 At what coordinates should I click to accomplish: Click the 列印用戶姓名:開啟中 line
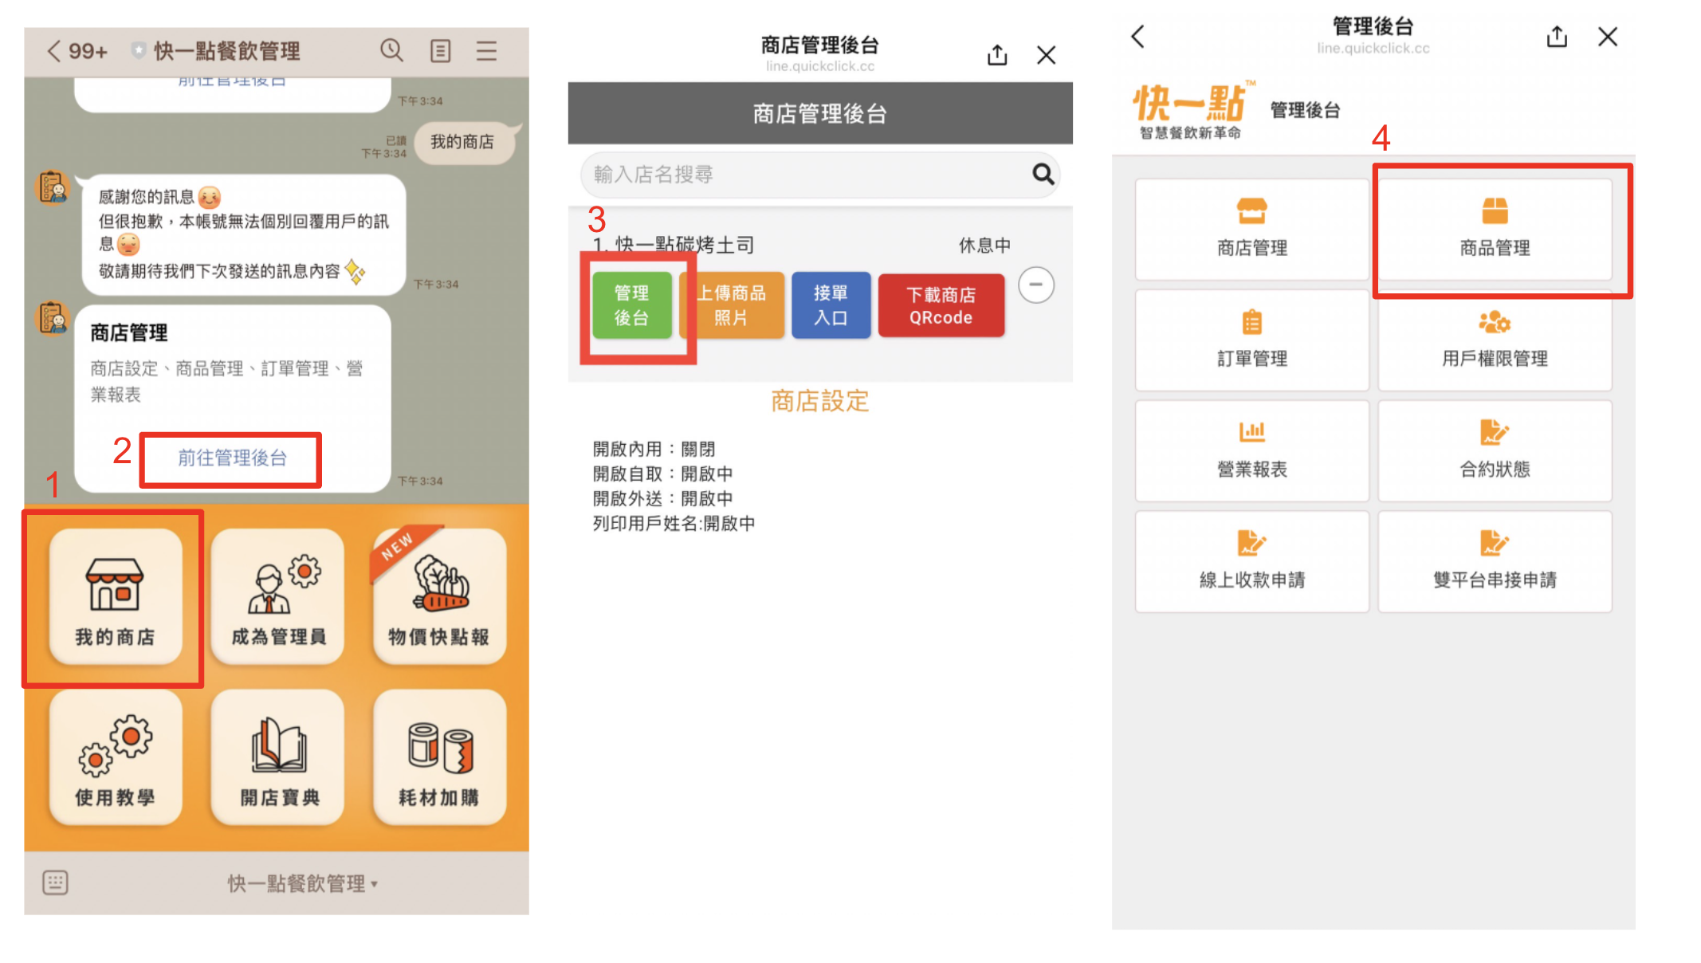(674, 523)
